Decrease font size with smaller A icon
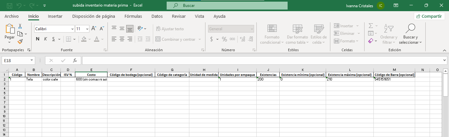 (x=102, y=29)
